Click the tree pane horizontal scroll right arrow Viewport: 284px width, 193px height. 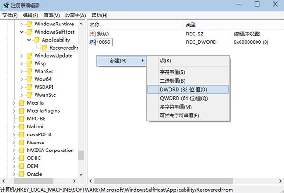[74, 181]
